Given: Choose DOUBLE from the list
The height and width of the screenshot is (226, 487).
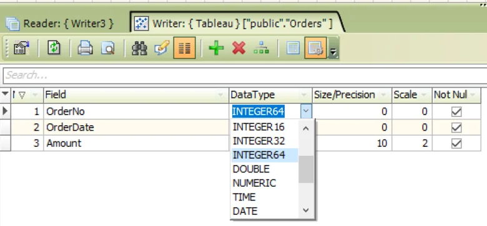Looking at the screenshot, I should tap(264, 169).
